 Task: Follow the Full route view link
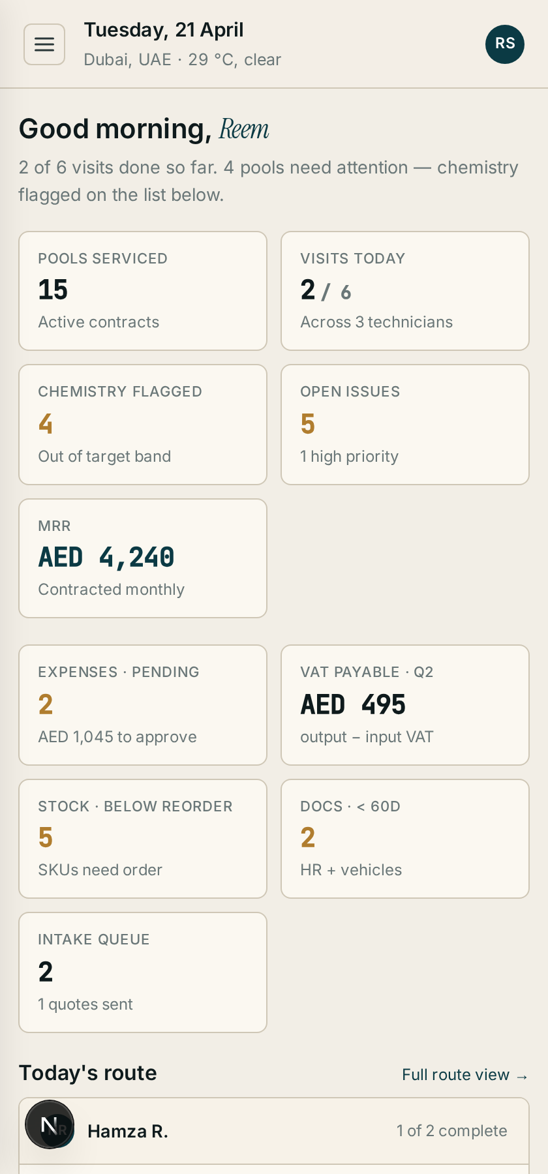click(465, 1075)
